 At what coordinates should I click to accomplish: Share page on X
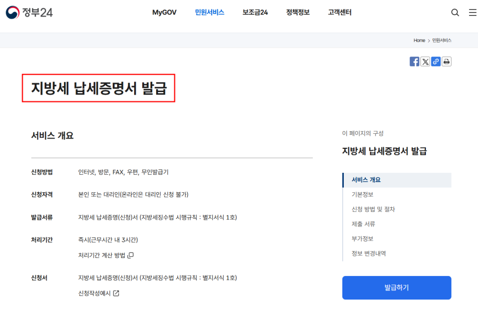[x=425, y=62]
